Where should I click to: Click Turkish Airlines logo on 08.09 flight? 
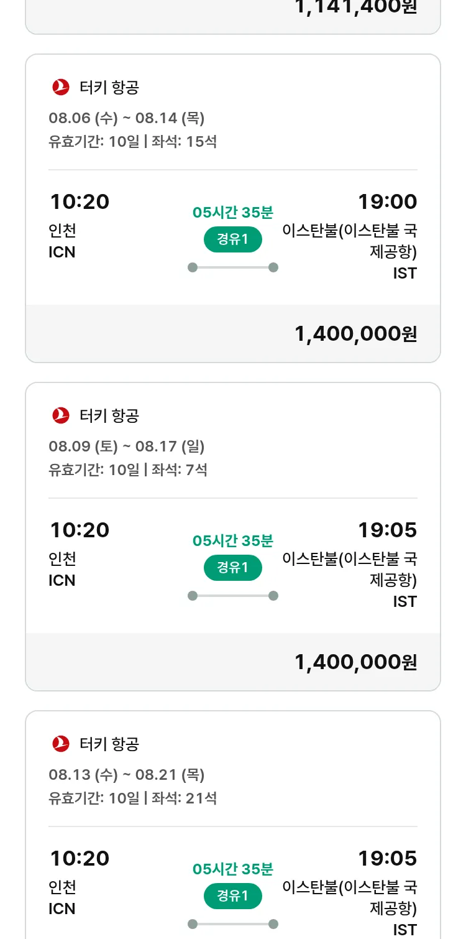click(x=61, y=415)
